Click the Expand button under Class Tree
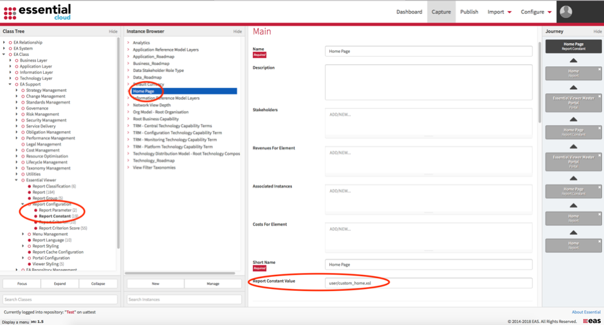This screenshot has height=325, width=604. [60, 283]
